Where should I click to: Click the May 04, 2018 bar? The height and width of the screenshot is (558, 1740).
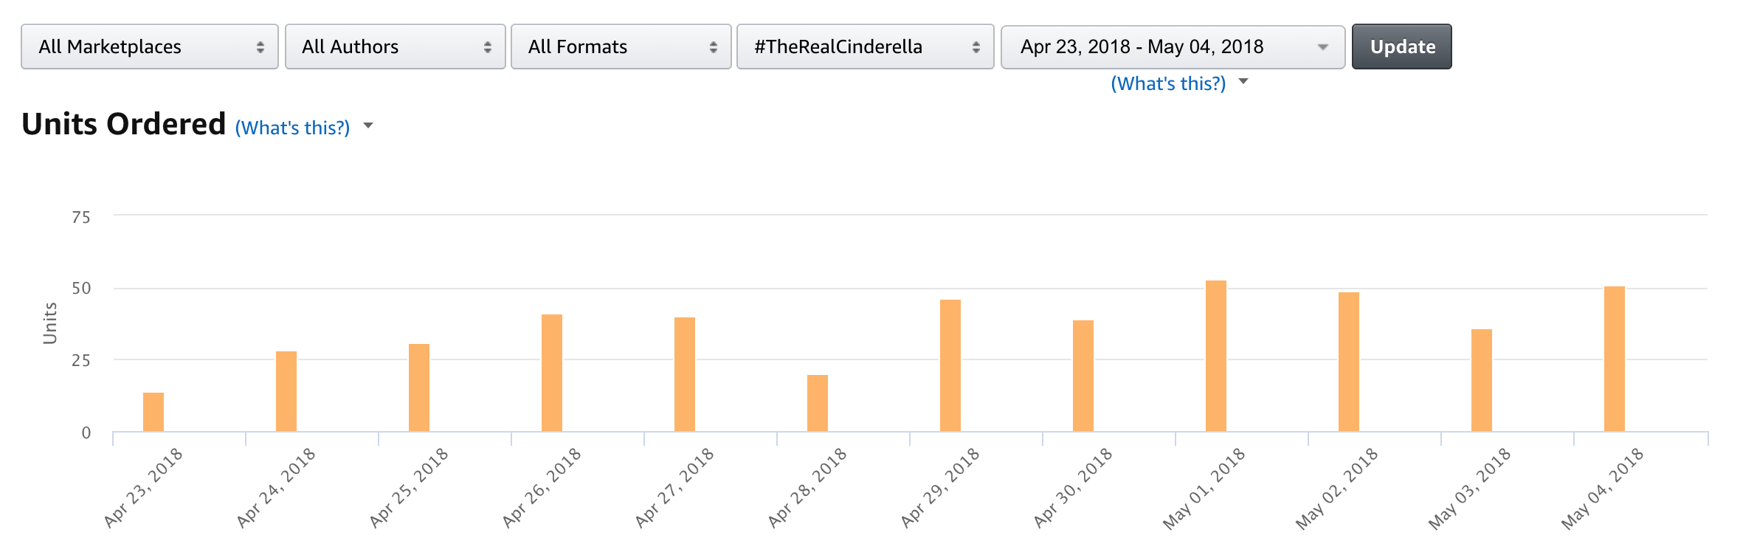[x=1615, y=359]
